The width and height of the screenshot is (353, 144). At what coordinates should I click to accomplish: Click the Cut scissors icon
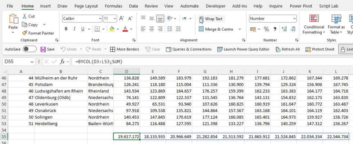pos(25,16)
